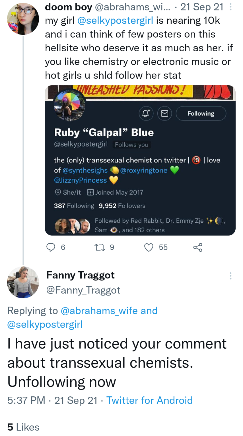Screen dimensions: 243x436
Task: Toggle the Following button on Ruby's profile
Action: click(201, 113)
